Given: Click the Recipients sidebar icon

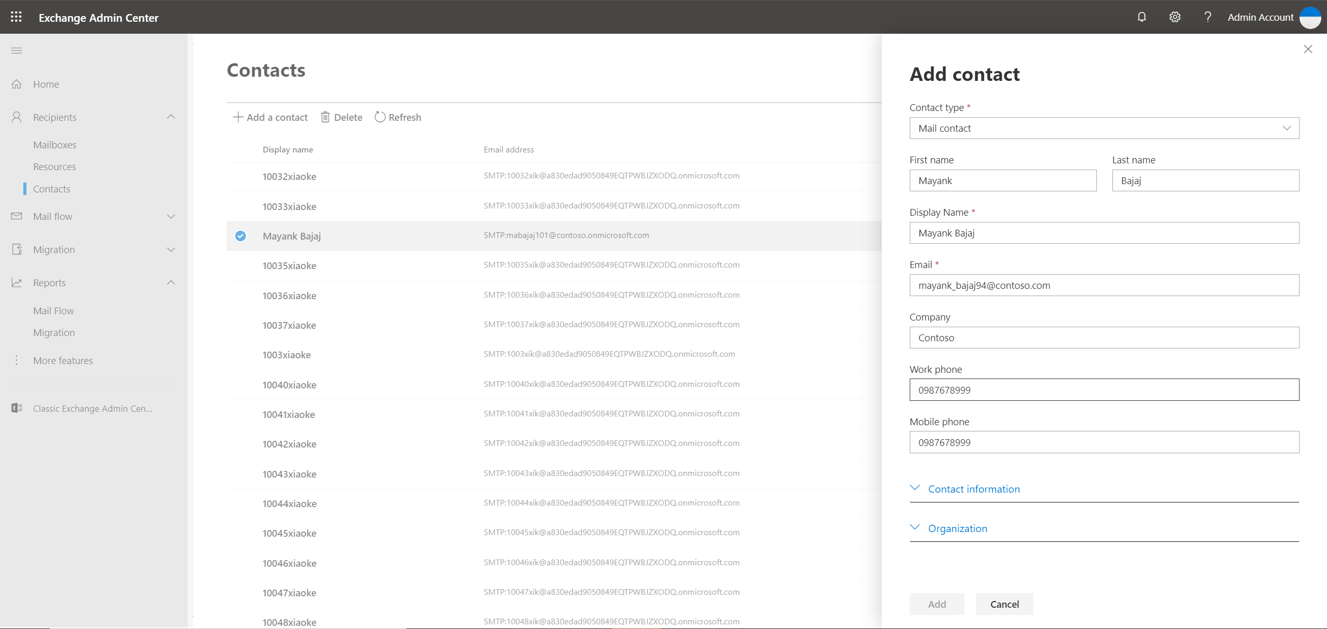Looking at the screenshot, I should coord(16,117).
